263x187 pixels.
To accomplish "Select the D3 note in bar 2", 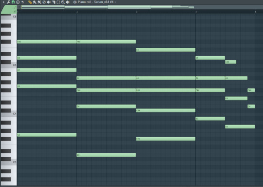I will [106, 155].
